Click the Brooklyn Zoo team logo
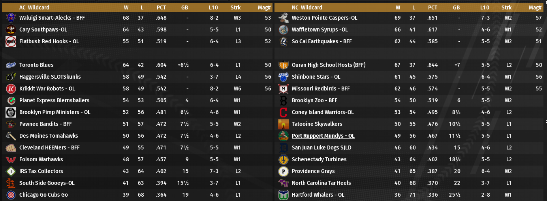Screen dimensions: 547x201 click(x=283, y=100)
